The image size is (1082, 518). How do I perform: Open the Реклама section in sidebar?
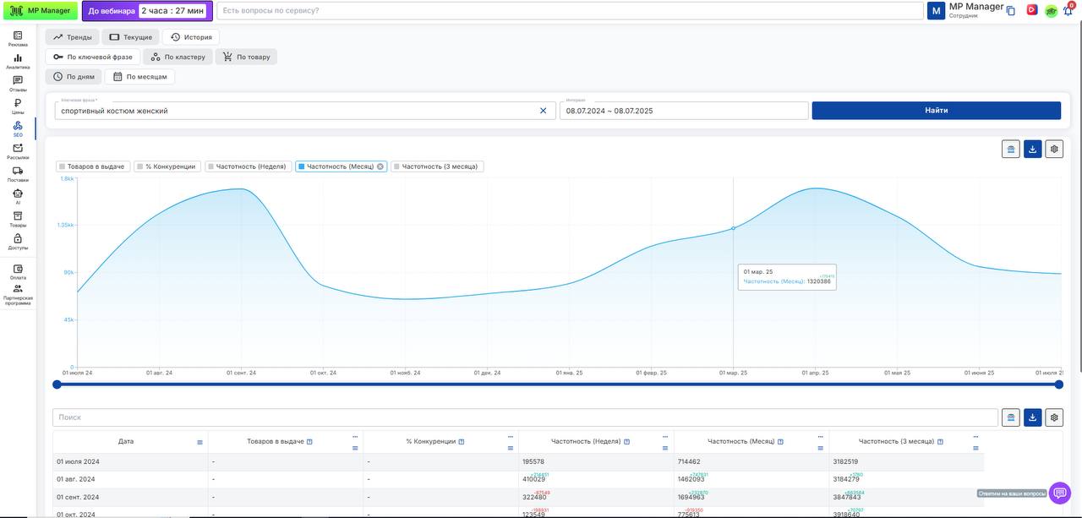(x=18, y=38)
